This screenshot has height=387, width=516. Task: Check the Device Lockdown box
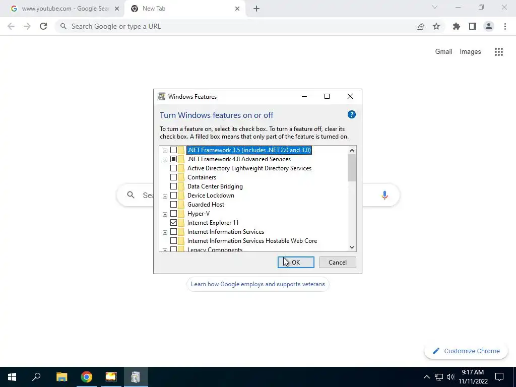173,196
